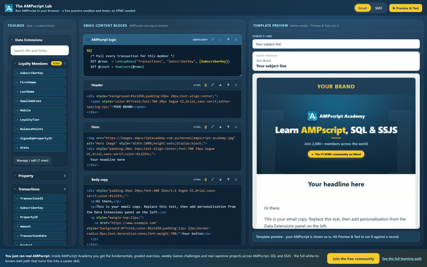Image resolution: width=427 pixels, height=267 pixels.
Task: Click YOUR BRAND header in template preview
Action: point(336,87)
